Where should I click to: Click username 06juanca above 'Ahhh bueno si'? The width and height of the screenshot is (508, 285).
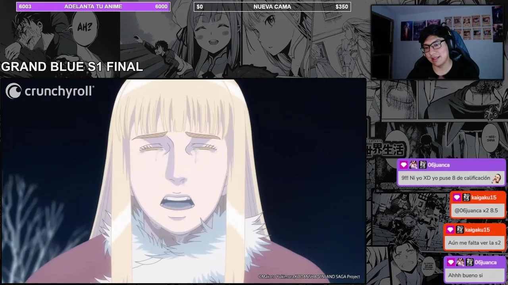coord(485,262)
